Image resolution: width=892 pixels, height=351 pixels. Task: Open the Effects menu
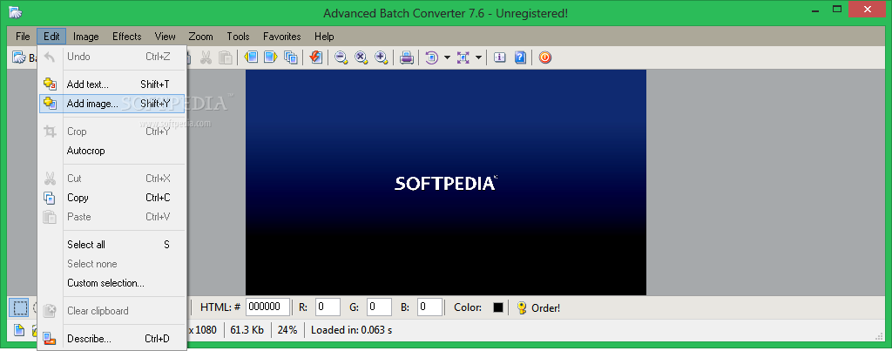click(126, 37)
